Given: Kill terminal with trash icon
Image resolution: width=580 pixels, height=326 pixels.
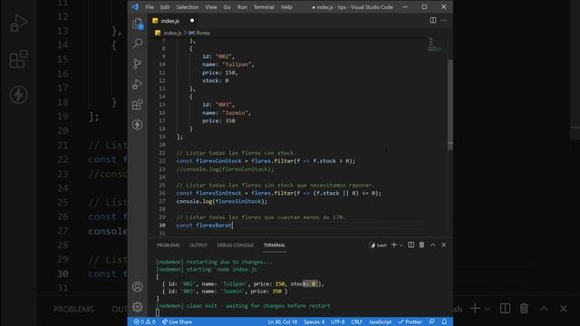Looking at the screenshot, I should point(421,244).
